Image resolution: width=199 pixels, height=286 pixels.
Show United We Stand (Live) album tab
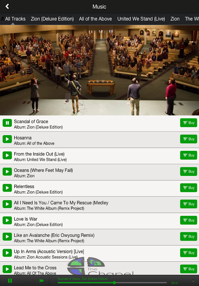click(x=141, y=19)
